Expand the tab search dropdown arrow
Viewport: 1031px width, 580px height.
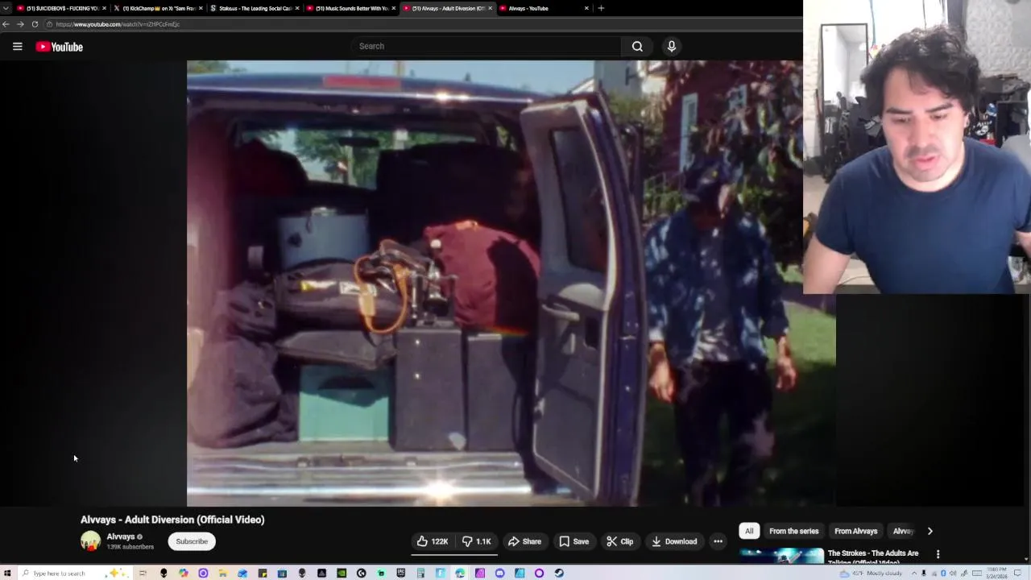[x=6, y=8]
